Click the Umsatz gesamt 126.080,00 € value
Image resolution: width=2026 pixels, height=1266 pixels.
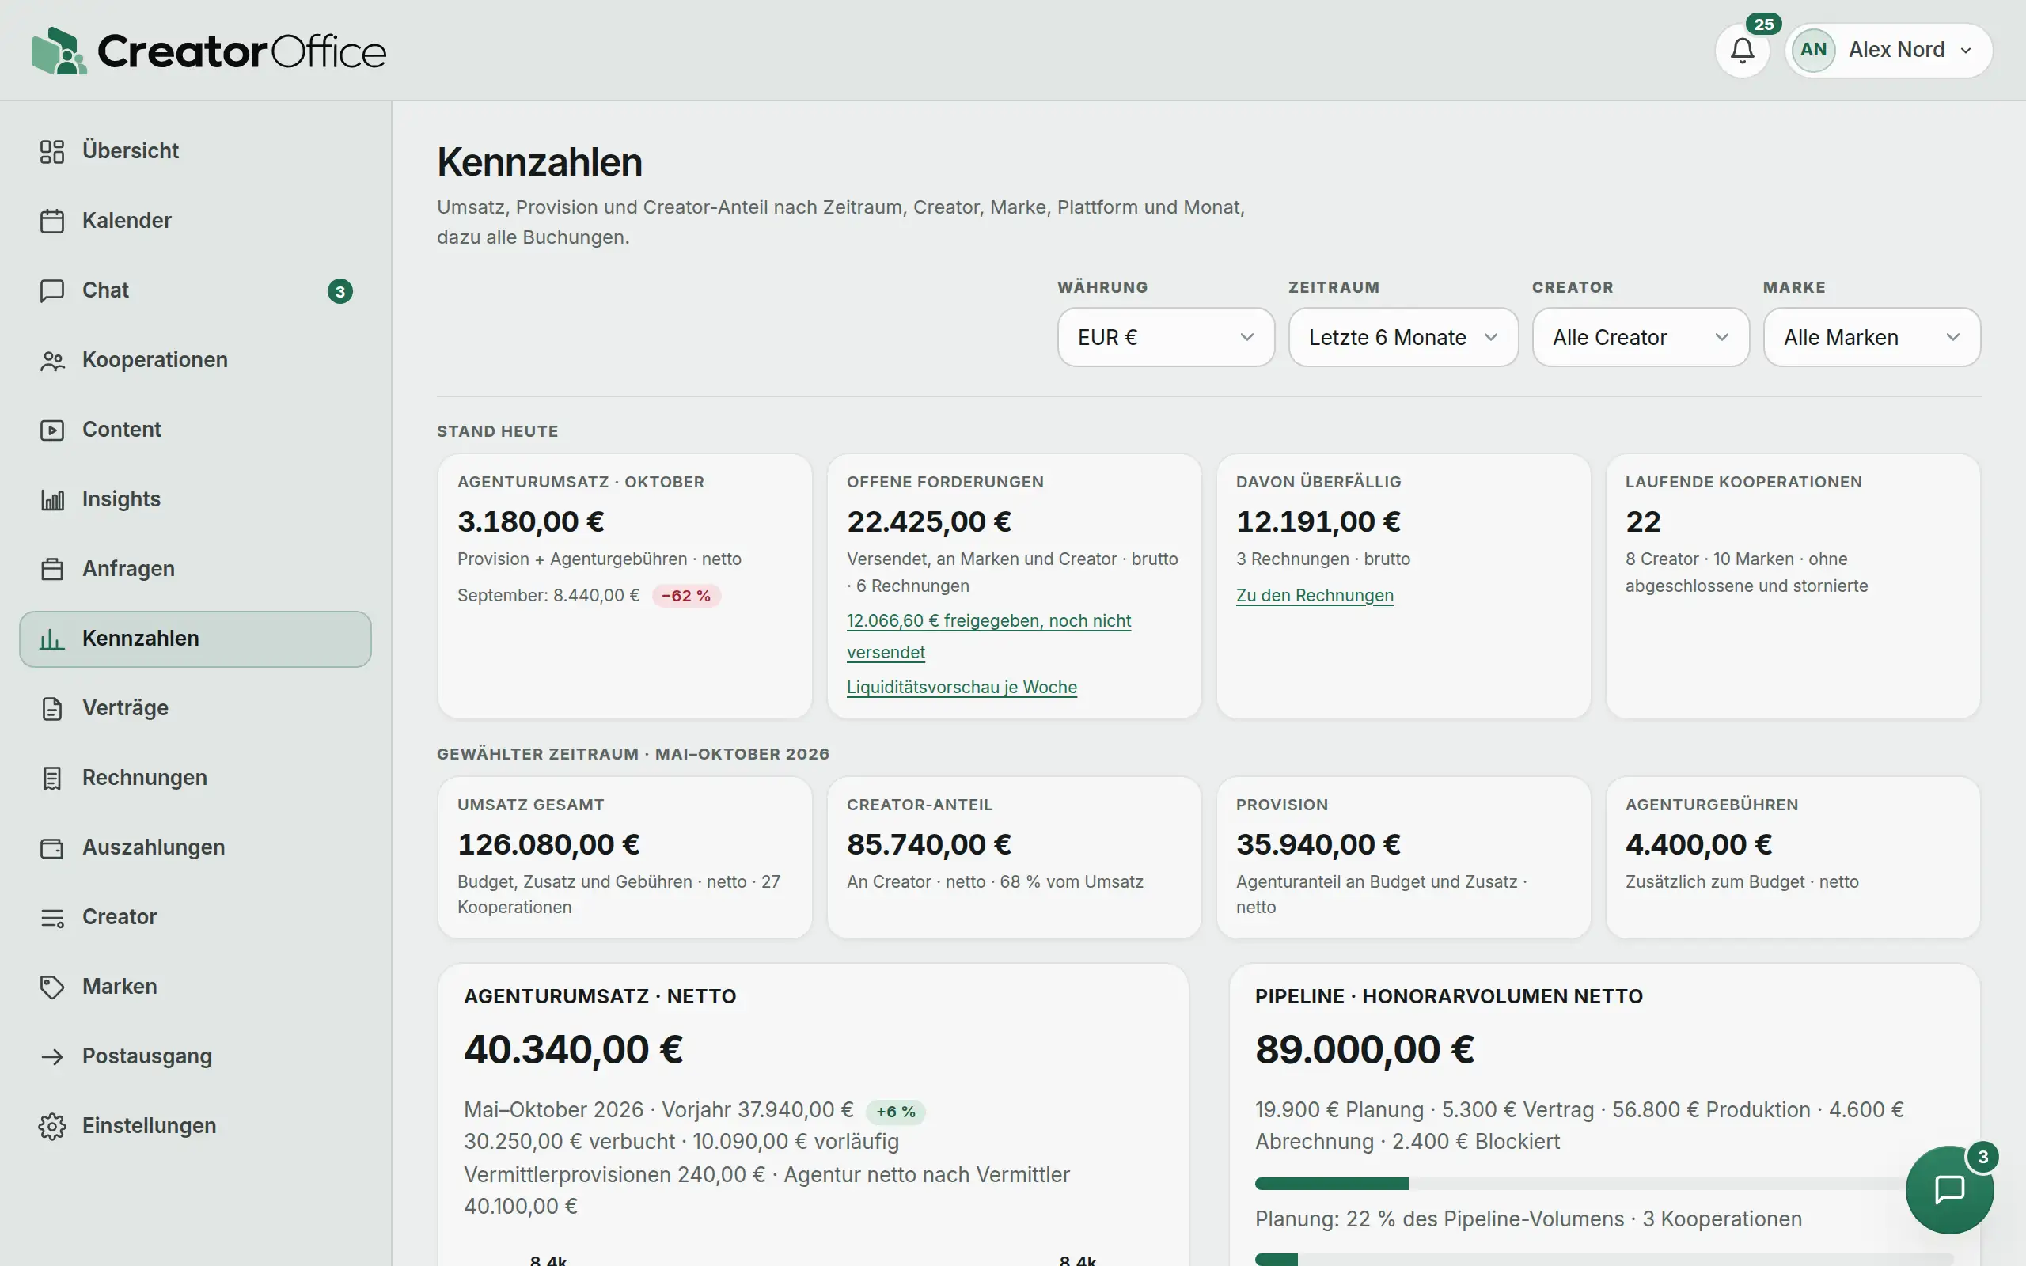pyautogui.click(x=548, y=844)
